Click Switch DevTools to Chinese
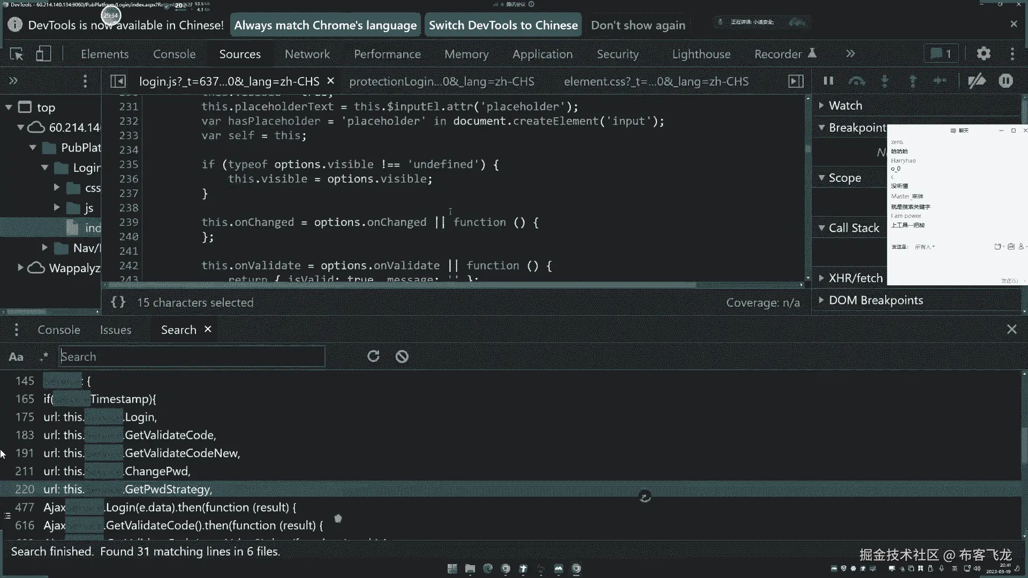1028x578 pixels. point(503,25)
